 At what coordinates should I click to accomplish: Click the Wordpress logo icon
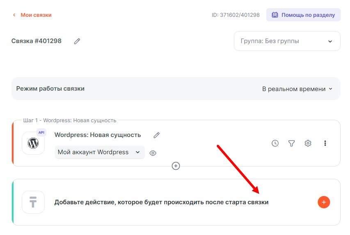[x=33, y=143]
